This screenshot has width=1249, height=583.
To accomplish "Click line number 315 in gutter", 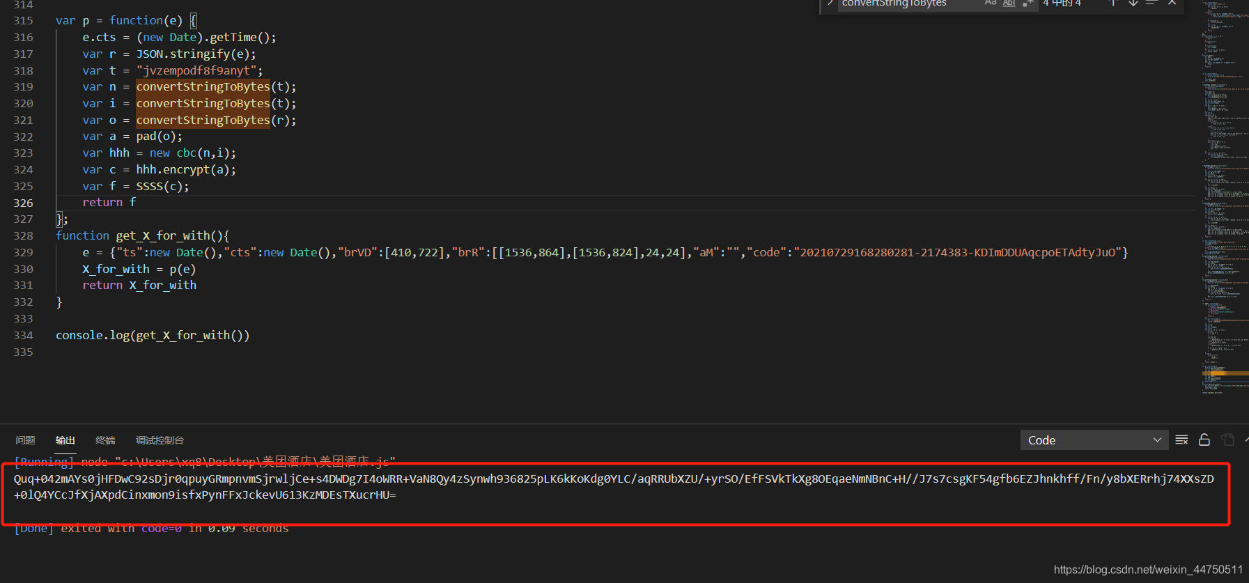I will pyautogui.click(x=23, y=21).
